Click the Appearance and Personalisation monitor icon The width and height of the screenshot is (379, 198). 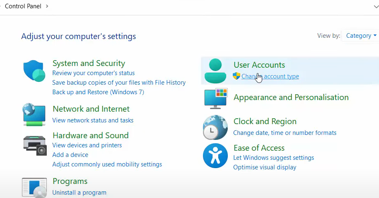[215, 98]
